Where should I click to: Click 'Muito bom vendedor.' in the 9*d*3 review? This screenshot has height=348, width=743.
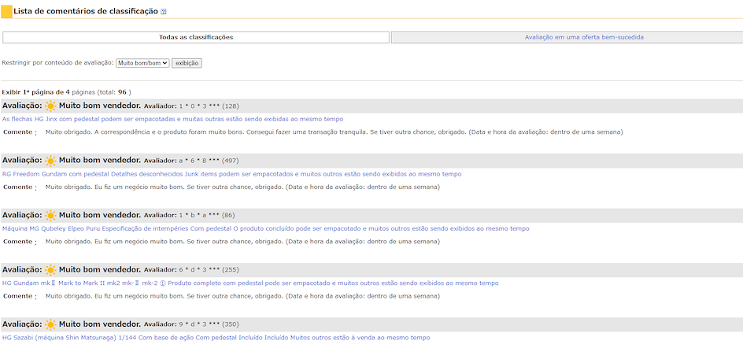100,324
